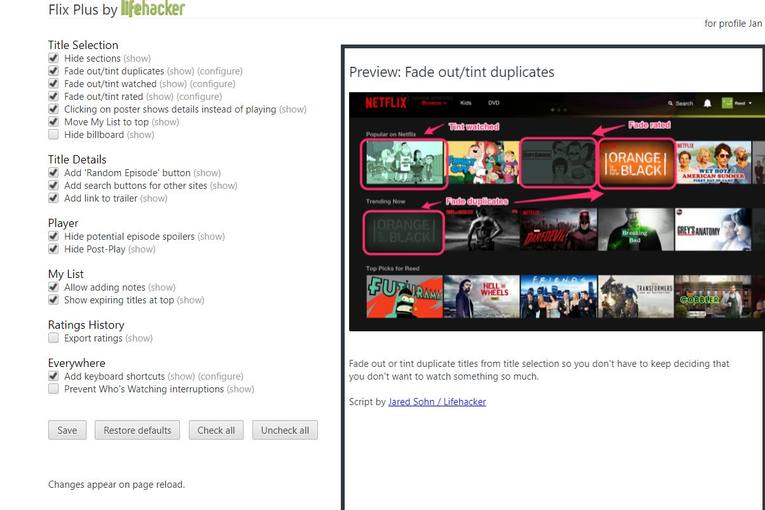The height and width of the screenshot is (510, 765).
Task: Toggle Add 'Random Episode' button checkbox
Action: 53,172
